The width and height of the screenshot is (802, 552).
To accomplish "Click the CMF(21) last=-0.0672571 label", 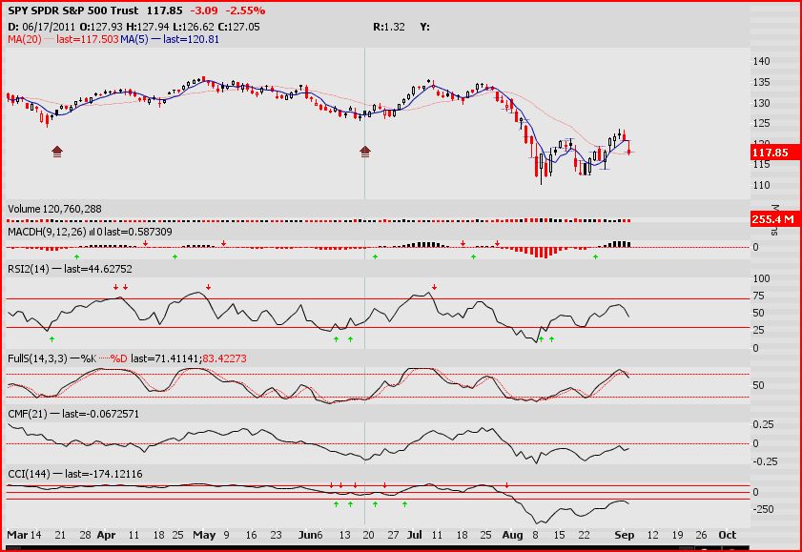I will 73,414.
